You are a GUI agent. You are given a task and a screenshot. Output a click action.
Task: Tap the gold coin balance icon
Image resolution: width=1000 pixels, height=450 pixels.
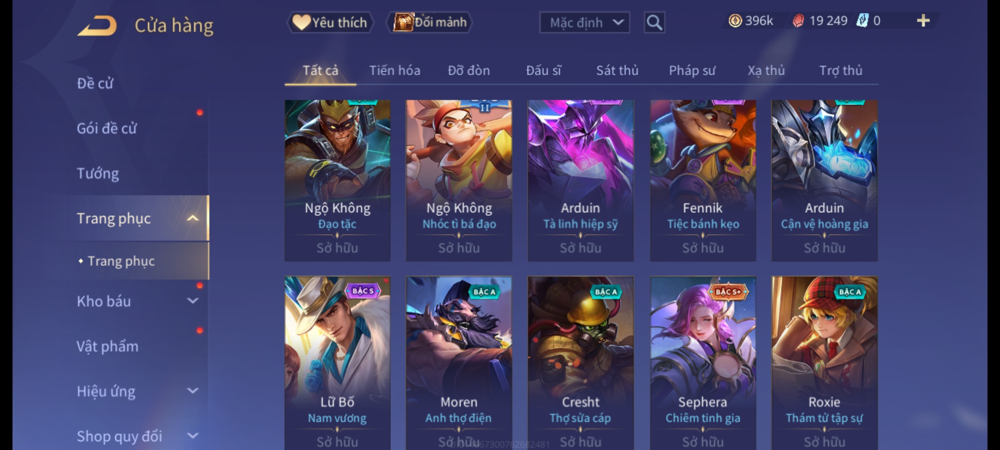pyautogui.click(x=735, y=21)
